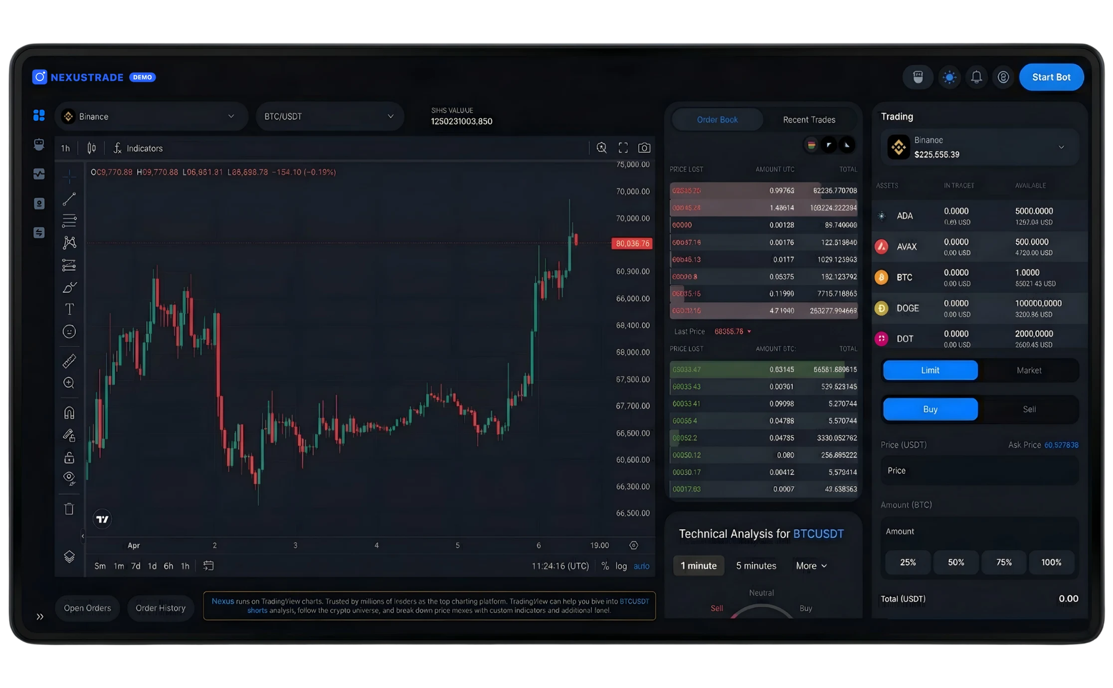This screenshot has width=1113, height=688.
Task: Click the trash icon to remove drawings
Action: 69,509
